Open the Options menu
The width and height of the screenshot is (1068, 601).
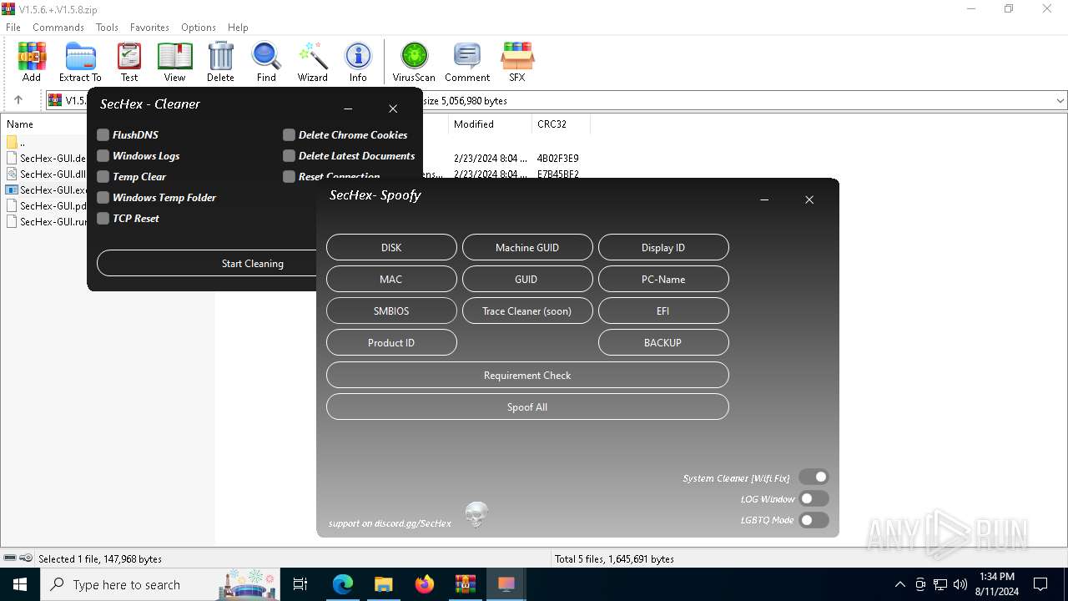(199, 27)
